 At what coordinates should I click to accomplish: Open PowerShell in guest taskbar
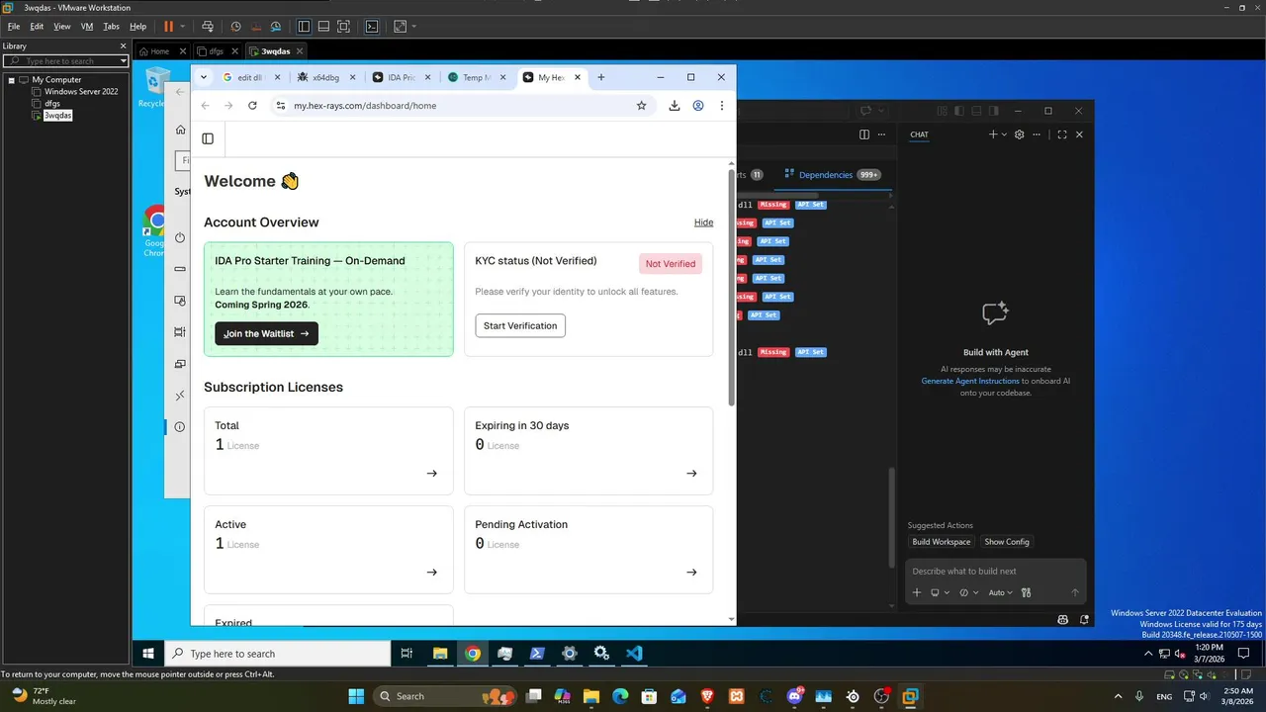[537, 654]
